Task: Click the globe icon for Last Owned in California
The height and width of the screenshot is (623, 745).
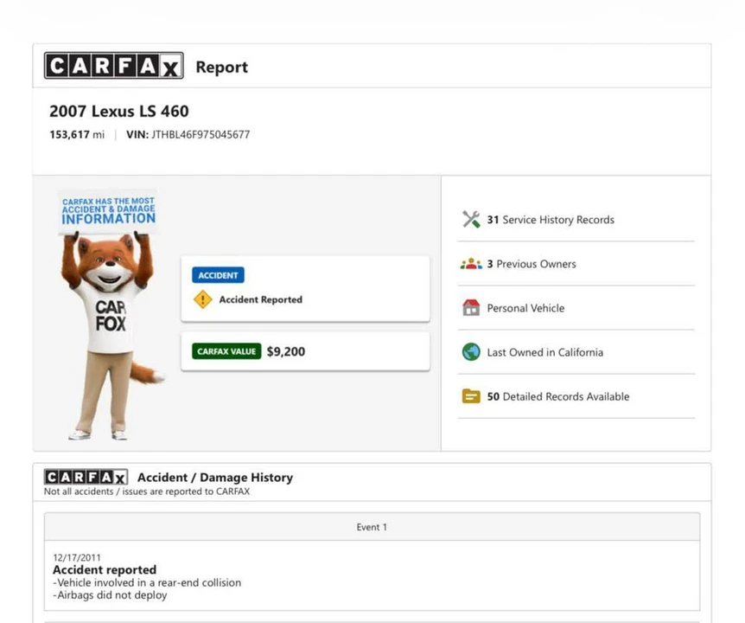Action: (471, 352)
